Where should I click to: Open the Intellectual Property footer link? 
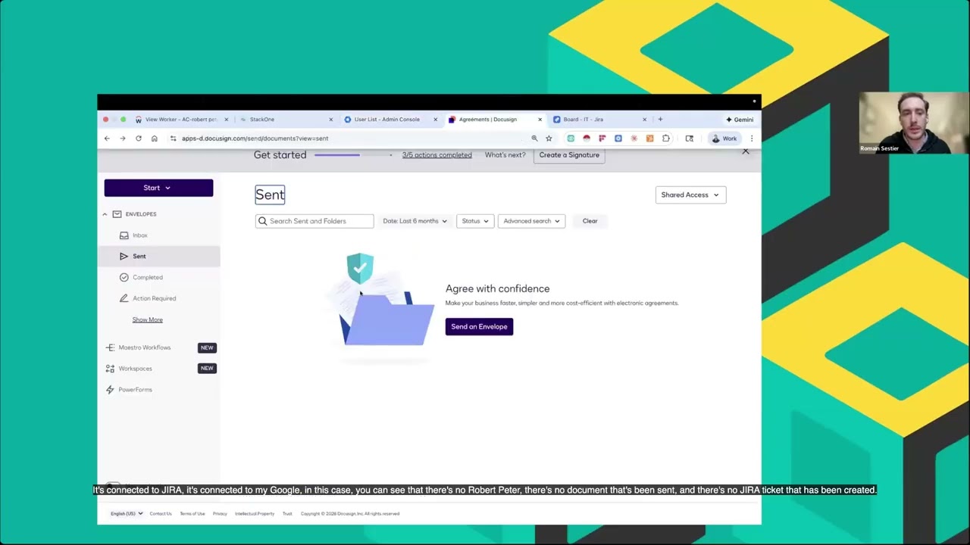tap(255, 514)
